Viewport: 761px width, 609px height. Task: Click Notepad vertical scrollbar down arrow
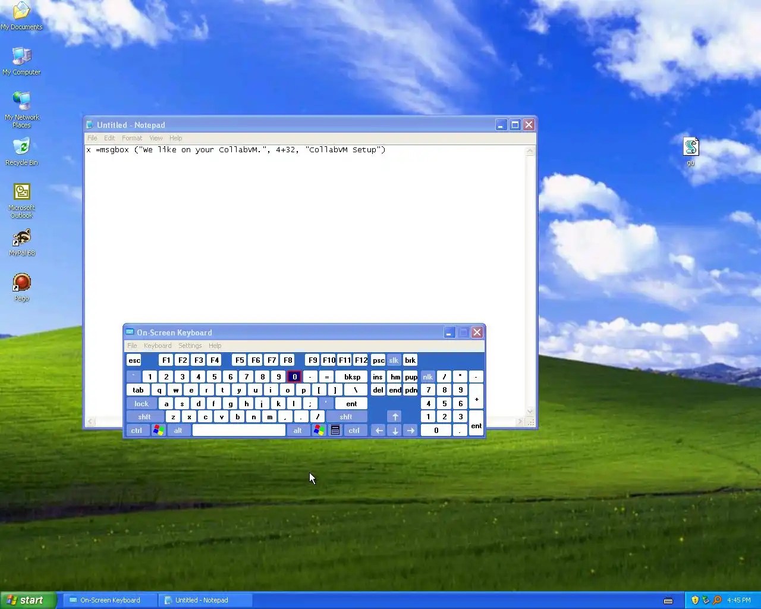[530, 412]
